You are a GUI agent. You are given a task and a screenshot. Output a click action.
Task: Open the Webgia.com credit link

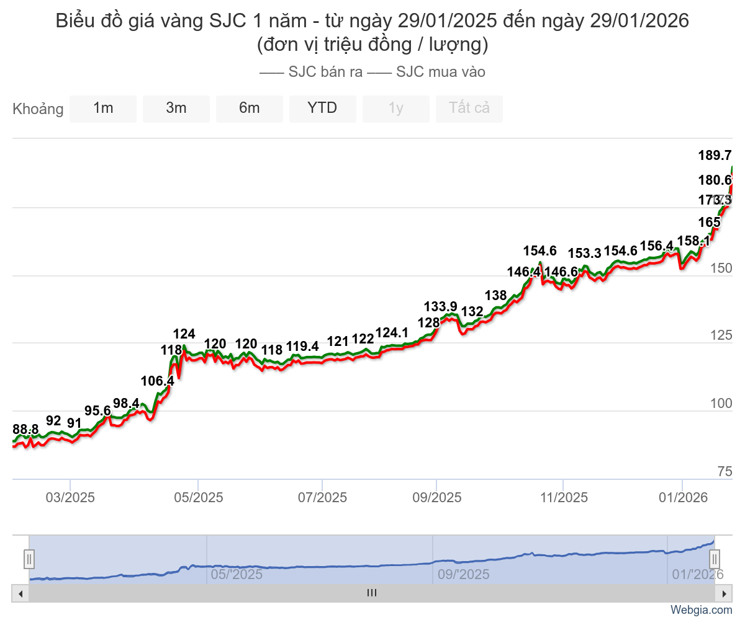[x=701, y=611]
